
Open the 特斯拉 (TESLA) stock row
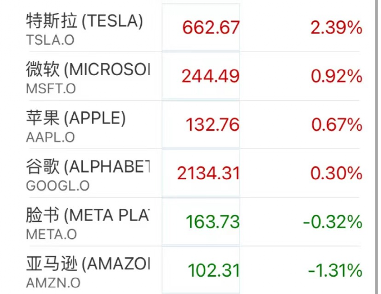pos(84,21)
